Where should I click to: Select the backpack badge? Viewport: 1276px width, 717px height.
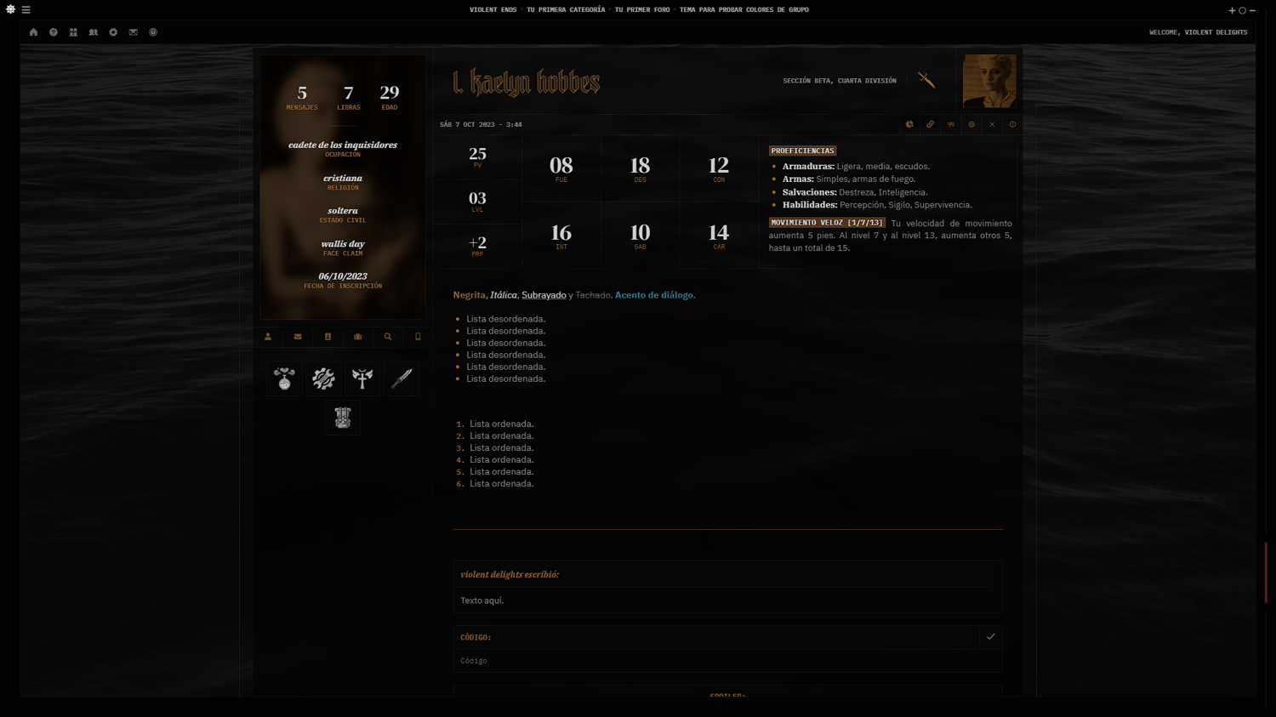coord(343,418)
